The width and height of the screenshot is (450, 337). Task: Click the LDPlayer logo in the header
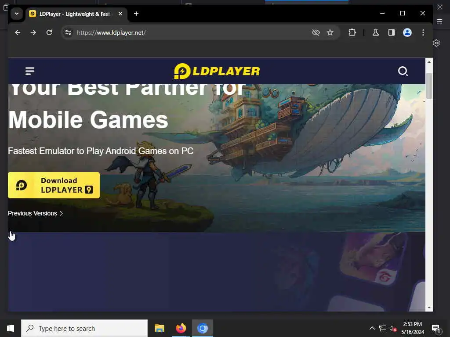click(217, 71)
